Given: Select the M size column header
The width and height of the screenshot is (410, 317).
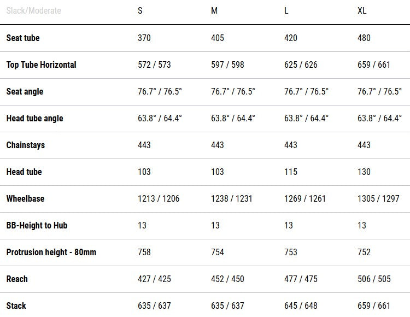Looking at the screenshot, I should [214, 11].
